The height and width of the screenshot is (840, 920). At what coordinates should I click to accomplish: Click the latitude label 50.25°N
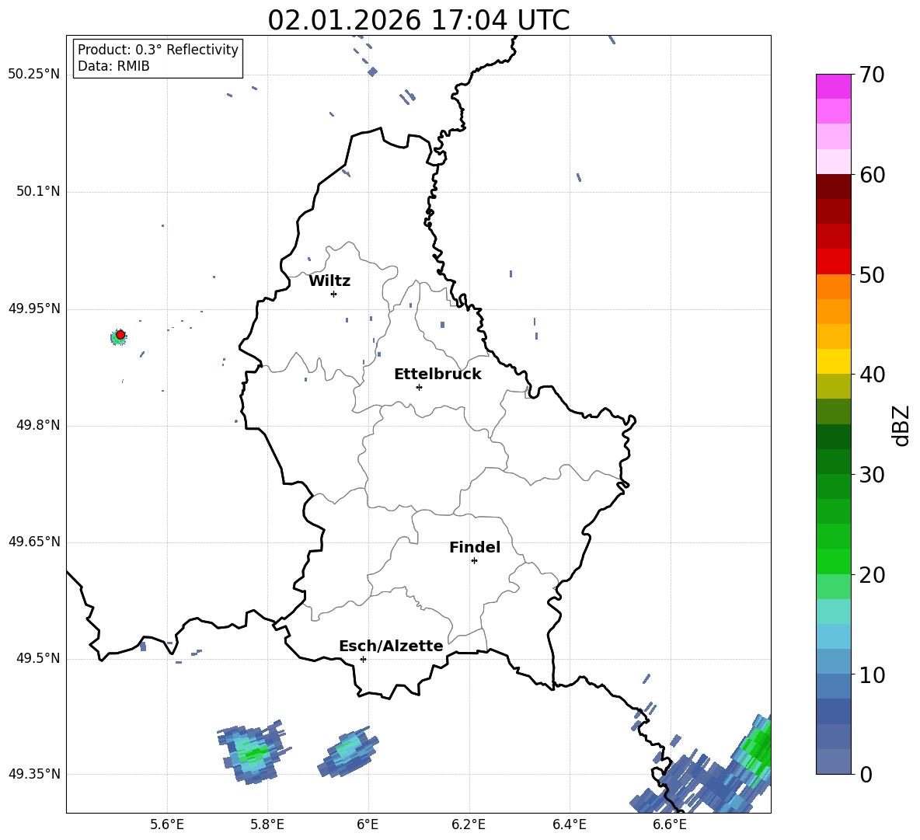34,75
